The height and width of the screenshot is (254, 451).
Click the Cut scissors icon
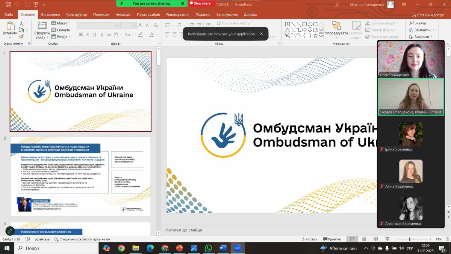pos(21,23)
